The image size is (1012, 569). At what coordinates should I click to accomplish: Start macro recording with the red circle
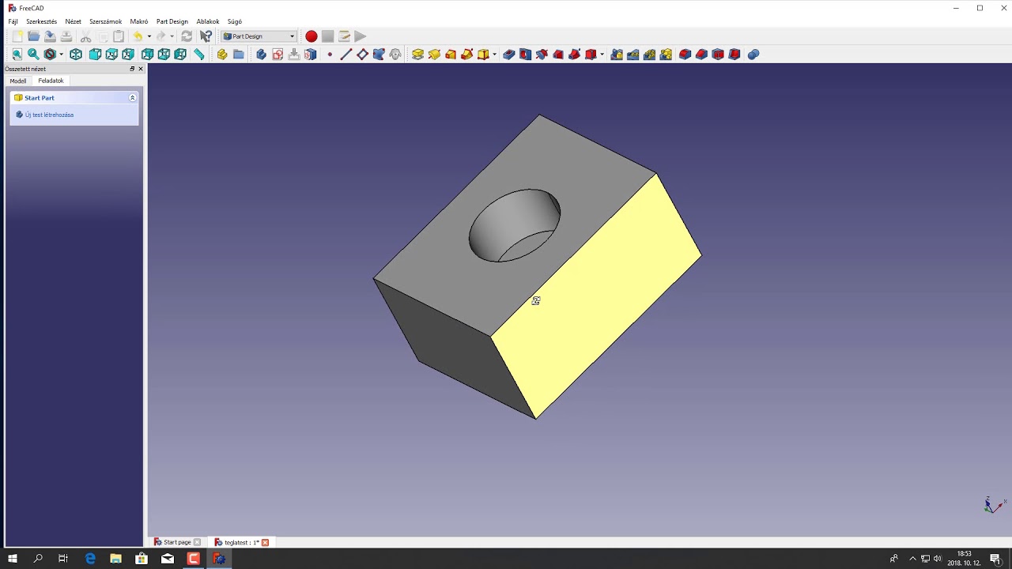coord(312,36)
